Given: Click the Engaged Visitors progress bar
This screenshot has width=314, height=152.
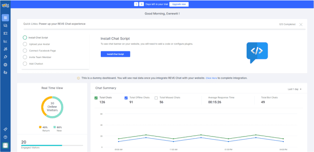Looking at the screenshot, I should pos(52,145).
